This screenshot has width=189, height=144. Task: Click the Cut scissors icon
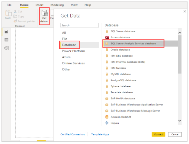click(15, 11)
